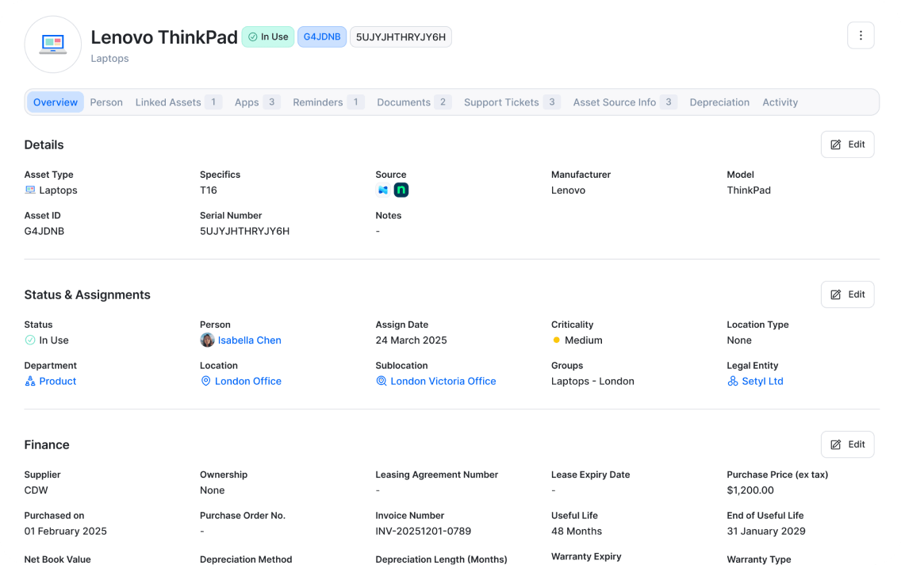The image size is (901, 565).
Task: Edit the Finance section
Action: pos(848,444)
